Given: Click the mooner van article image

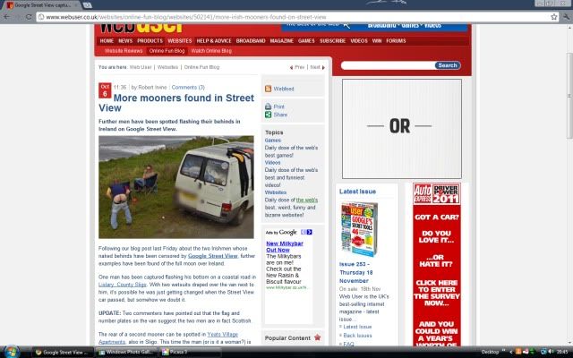Looking at the screenshot, I should pyautogui.click(x=176, y=187).
